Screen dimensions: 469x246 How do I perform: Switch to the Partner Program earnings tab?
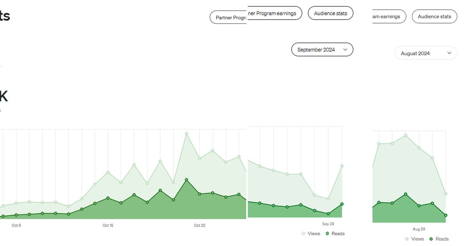pyautogui.click(x=274, y=13)
